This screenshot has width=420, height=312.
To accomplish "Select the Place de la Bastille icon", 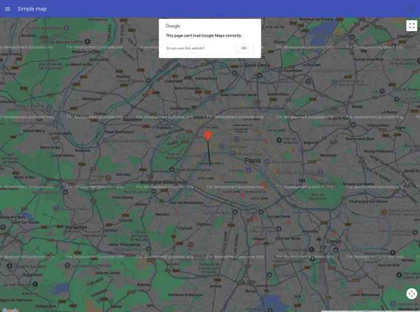I will tap(267, 162).
